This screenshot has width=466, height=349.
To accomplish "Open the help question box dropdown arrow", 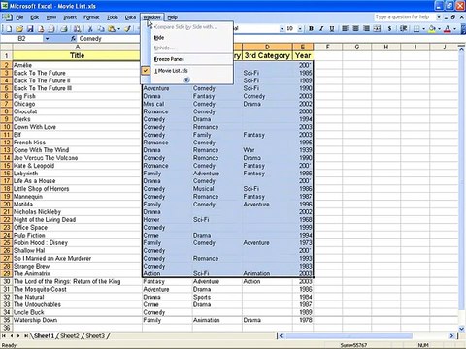I will tap(439, 17).
